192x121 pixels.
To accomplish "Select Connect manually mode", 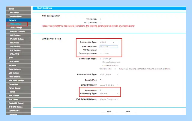I will 100,66.
